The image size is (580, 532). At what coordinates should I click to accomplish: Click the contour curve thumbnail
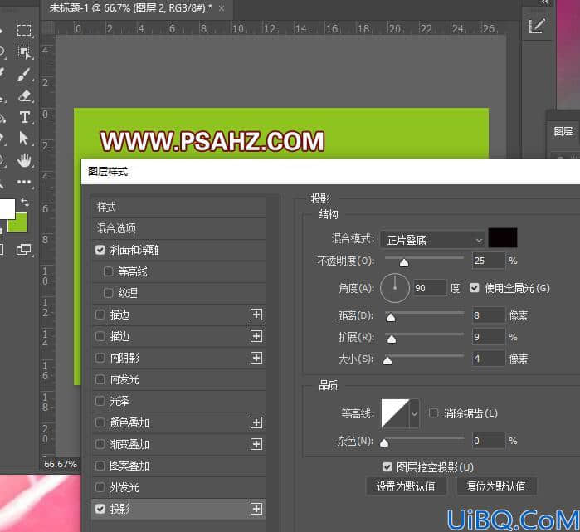(396, 413)
